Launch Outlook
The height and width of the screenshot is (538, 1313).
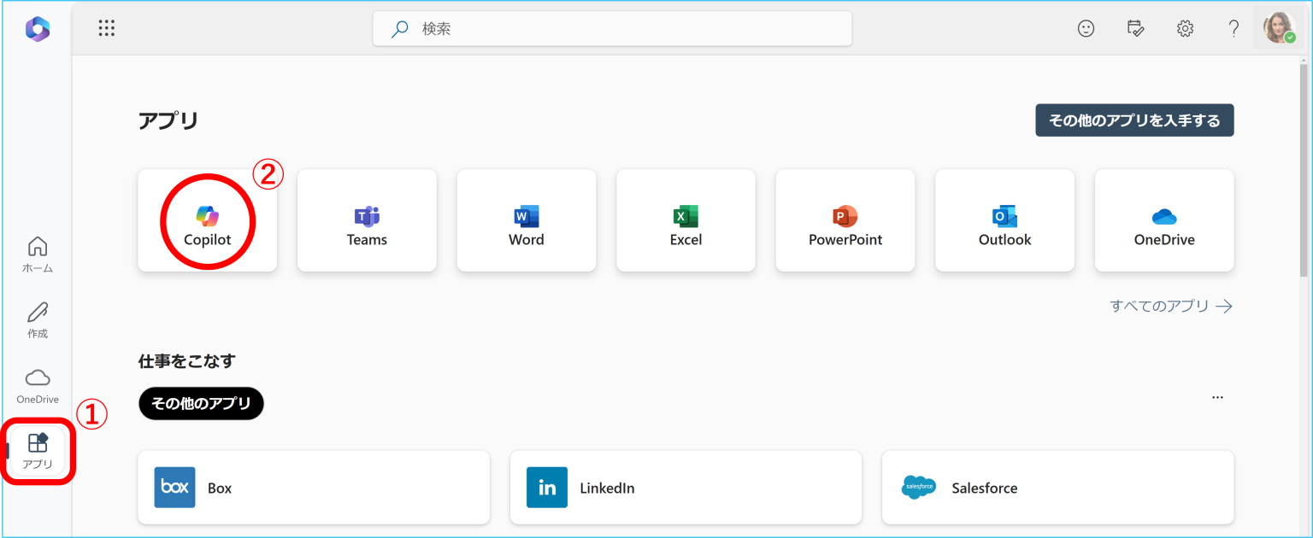[x=1004, y=220]
